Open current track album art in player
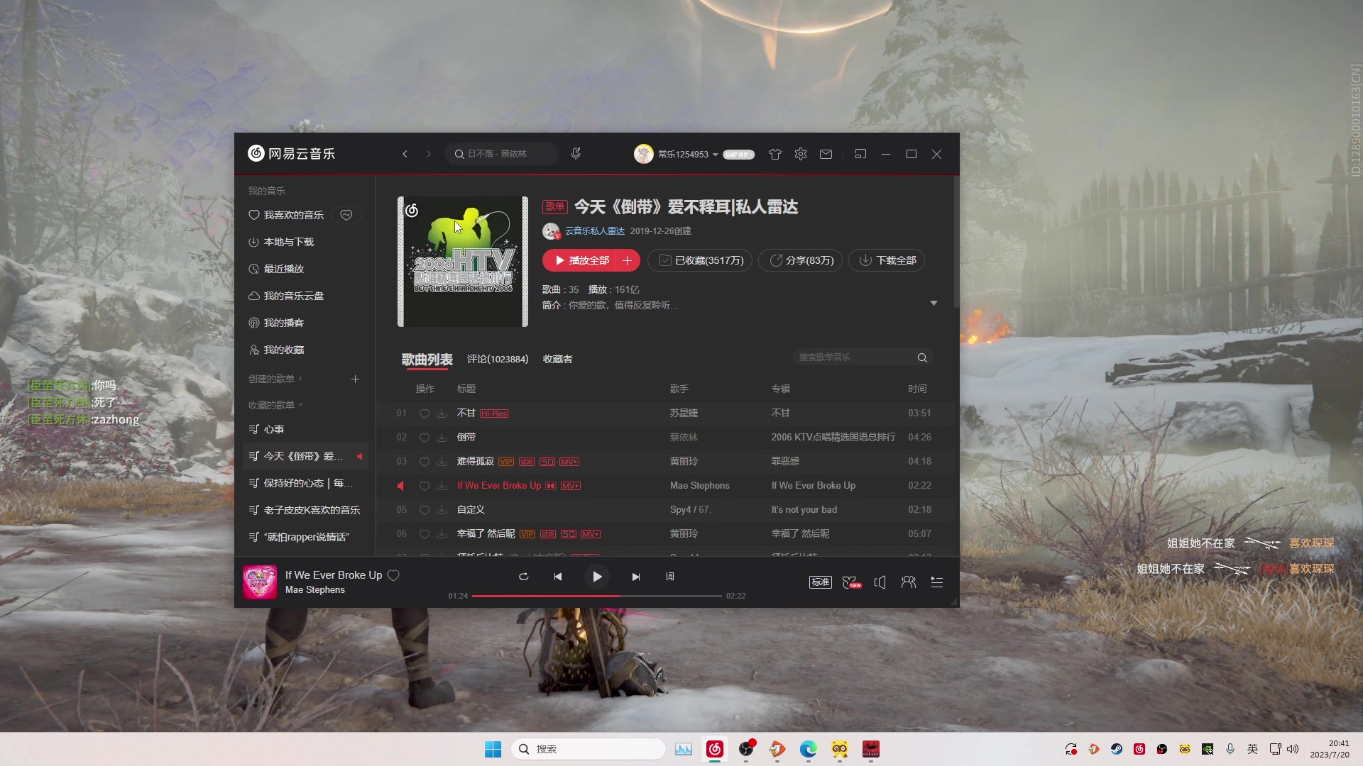The height and width of the screenshot is (766, 1363). click(x=260, y=582)
